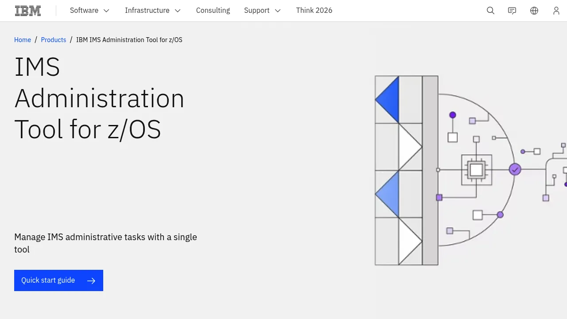The image size is (567, 319).
Task: Expand the Support menu
Action: point(262,11)
